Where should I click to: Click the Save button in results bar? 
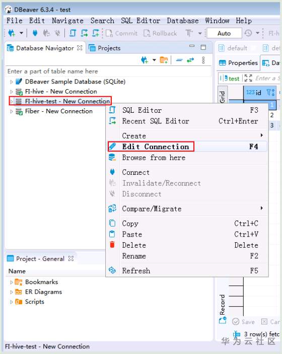click(x=244, y=322)
